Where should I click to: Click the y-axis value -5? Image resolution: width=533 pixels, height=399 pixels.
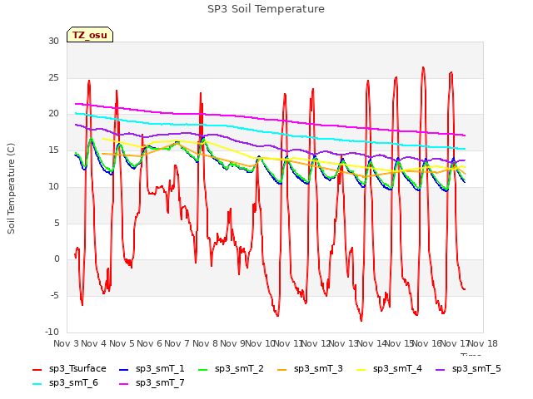click(x=55, y=296)
